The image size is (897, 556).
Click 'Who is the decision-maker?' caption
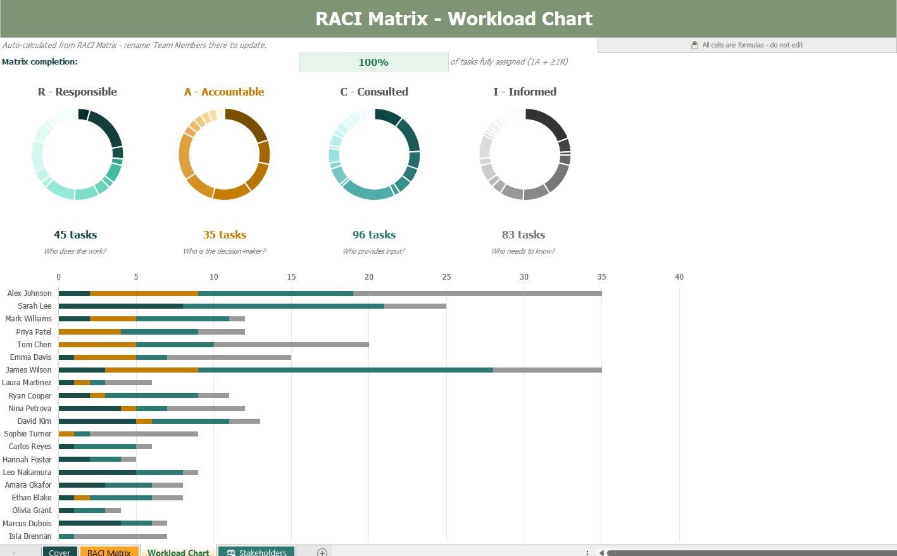tap(224, 251)
